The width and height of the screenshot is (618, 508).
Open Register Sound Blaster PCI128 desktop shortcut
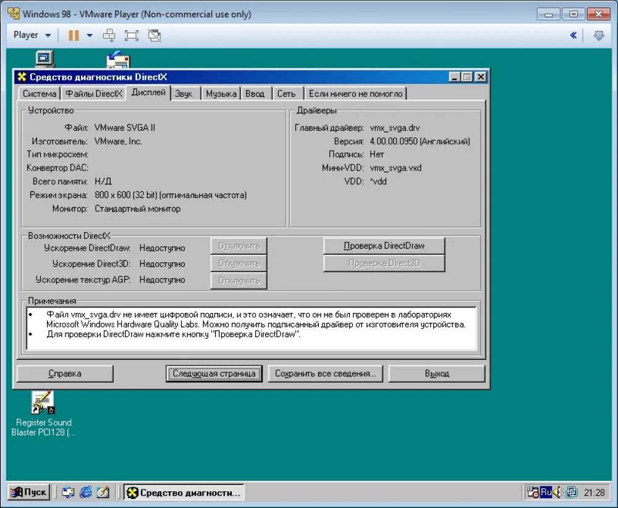point(42,401)
